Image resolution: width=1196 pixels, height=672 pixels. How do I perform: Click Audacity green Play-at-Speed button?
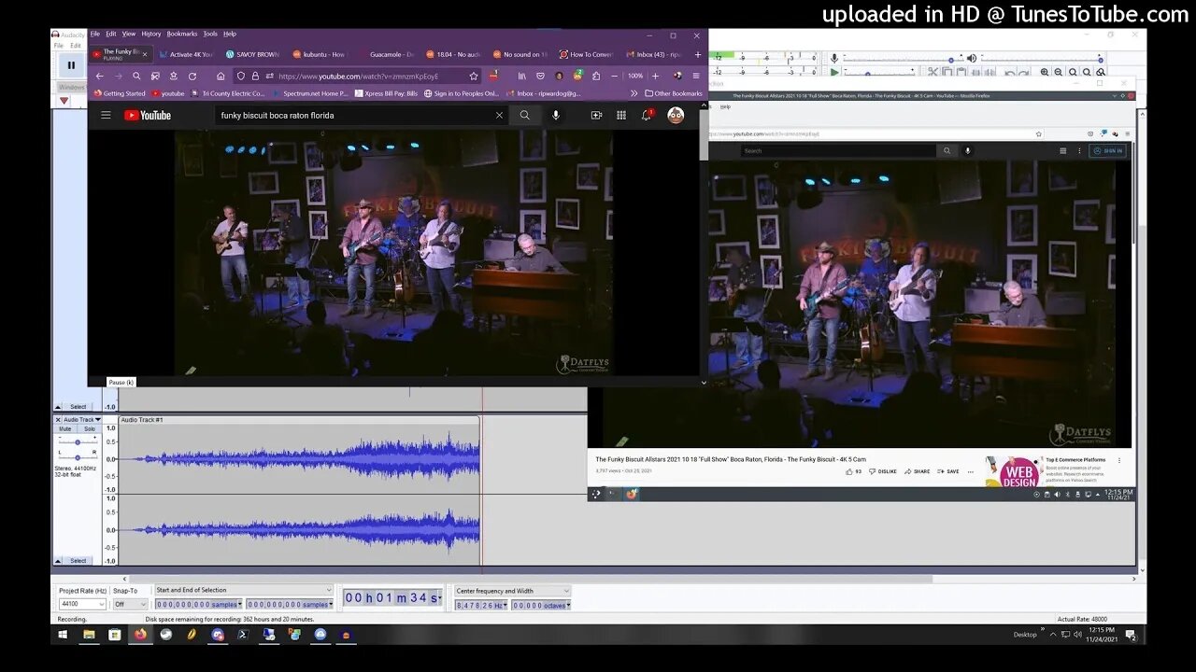coord(834,72)
